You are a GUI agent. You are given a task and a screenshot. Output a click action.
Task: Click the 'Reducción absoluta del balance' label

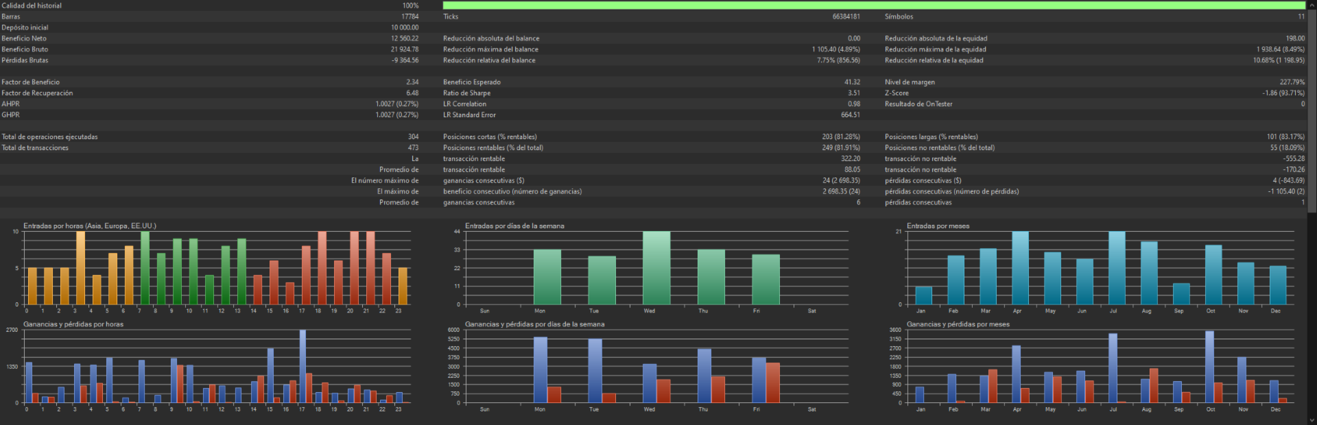pos(491,38)
